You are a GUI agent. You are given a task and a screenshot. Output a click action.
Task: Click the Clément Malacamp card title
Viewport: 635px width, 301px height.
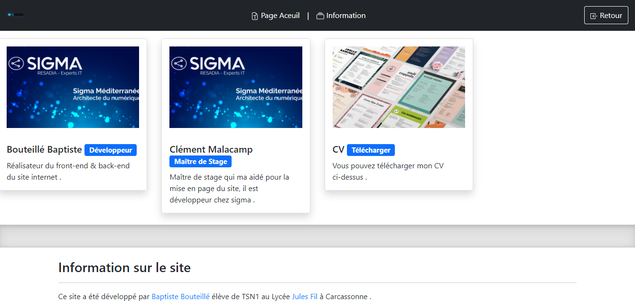coord(211,150)
